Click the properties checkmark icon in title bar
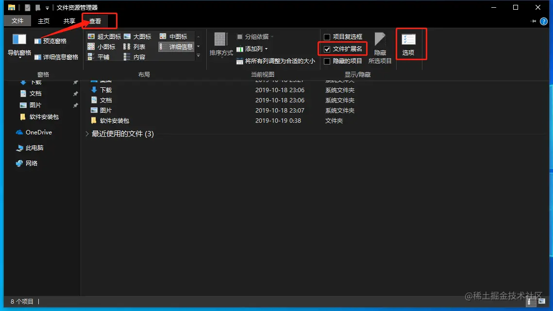Image resolution: width=553 pixels, height=311 pixels. (x=28, y=7)
